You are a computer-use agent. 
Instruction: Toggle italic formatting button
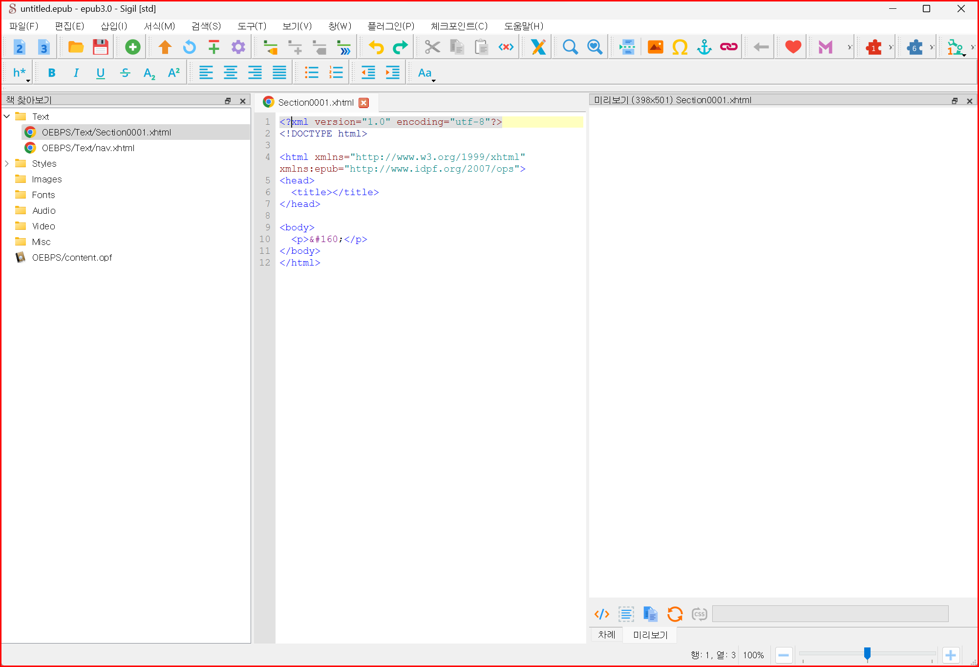point(76,73)
